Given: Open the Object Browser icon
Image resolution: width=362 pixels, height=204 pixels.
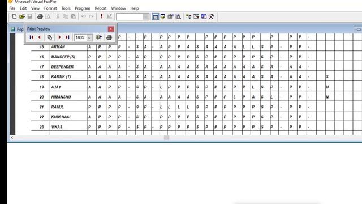Looking at the screenshot, I should coord(196,16).
